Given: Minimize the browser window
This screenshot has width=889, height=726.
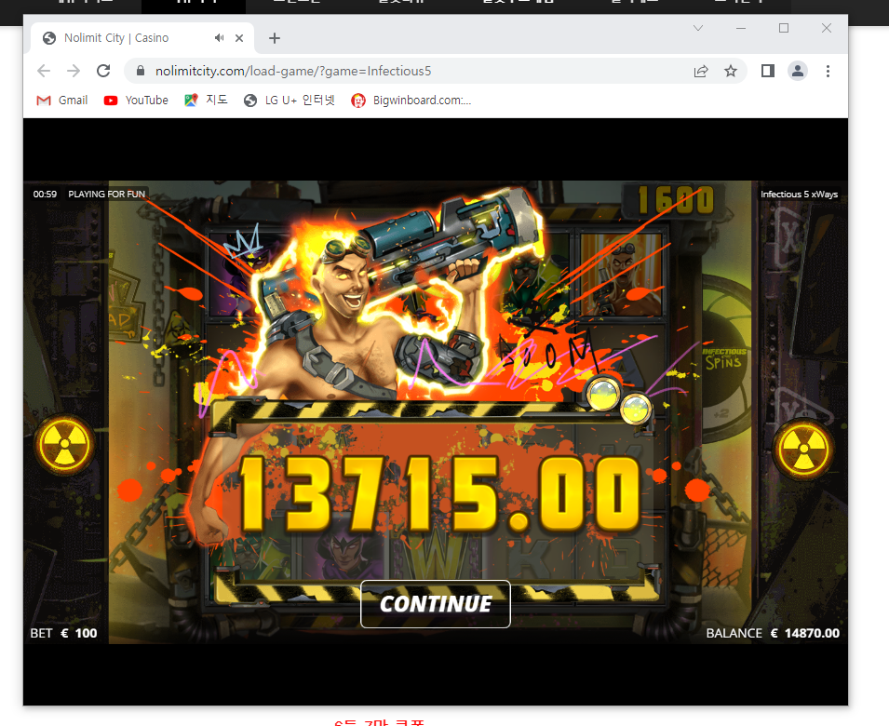Looking at the screenshot, I should [740, 28].
